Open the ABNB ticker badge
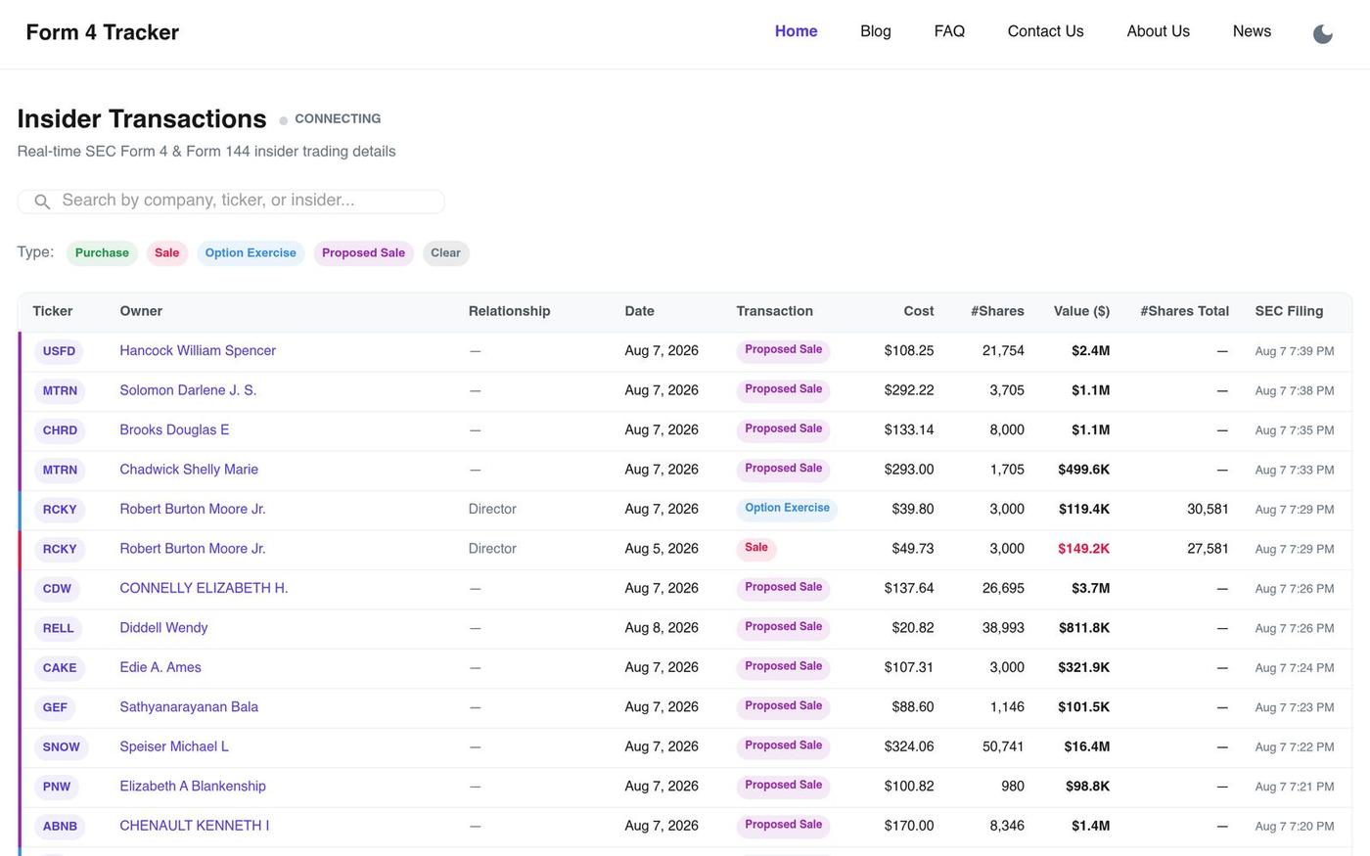The width and height of the screenshot is (1370, 856). pos(60,827)
